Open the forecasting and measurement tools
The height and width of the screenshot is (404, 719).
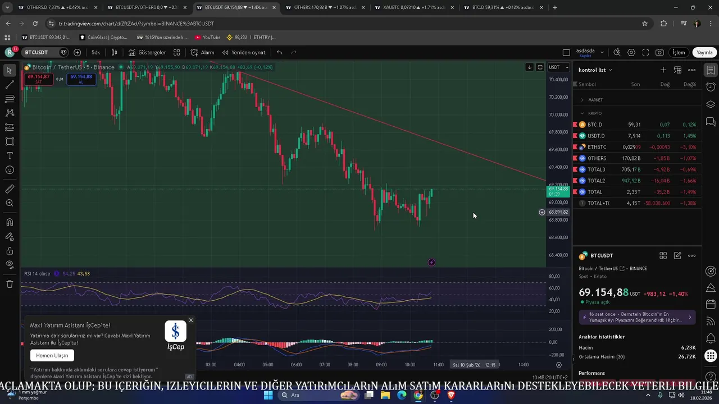[9, 127]
